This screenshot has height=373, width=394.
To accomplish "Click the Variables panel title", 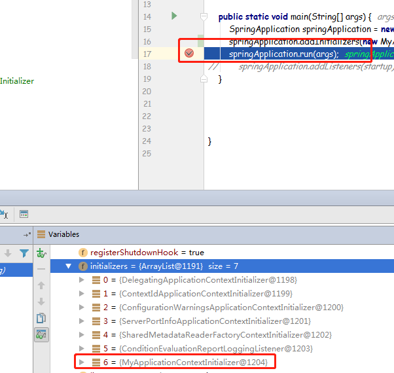I will [x=63, y=234].
